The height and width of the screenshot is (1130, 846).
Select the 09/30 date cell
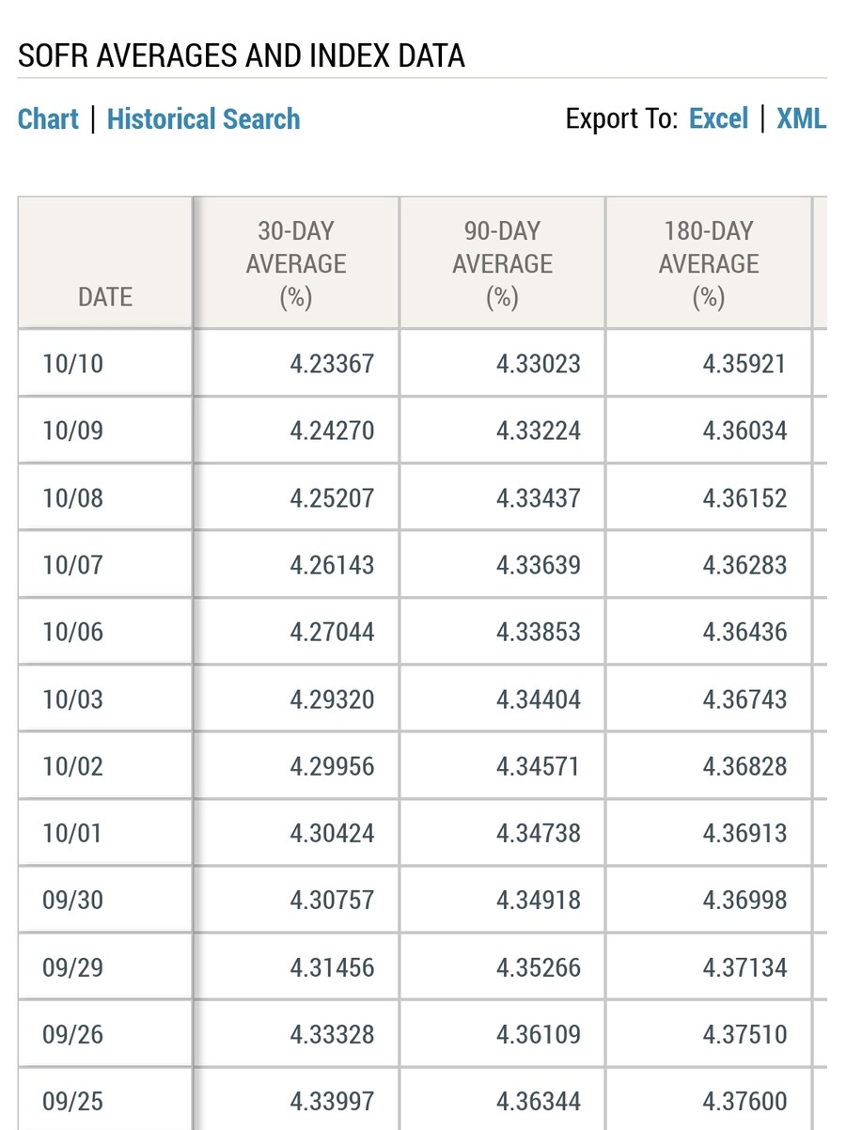[x=72, y=901]
